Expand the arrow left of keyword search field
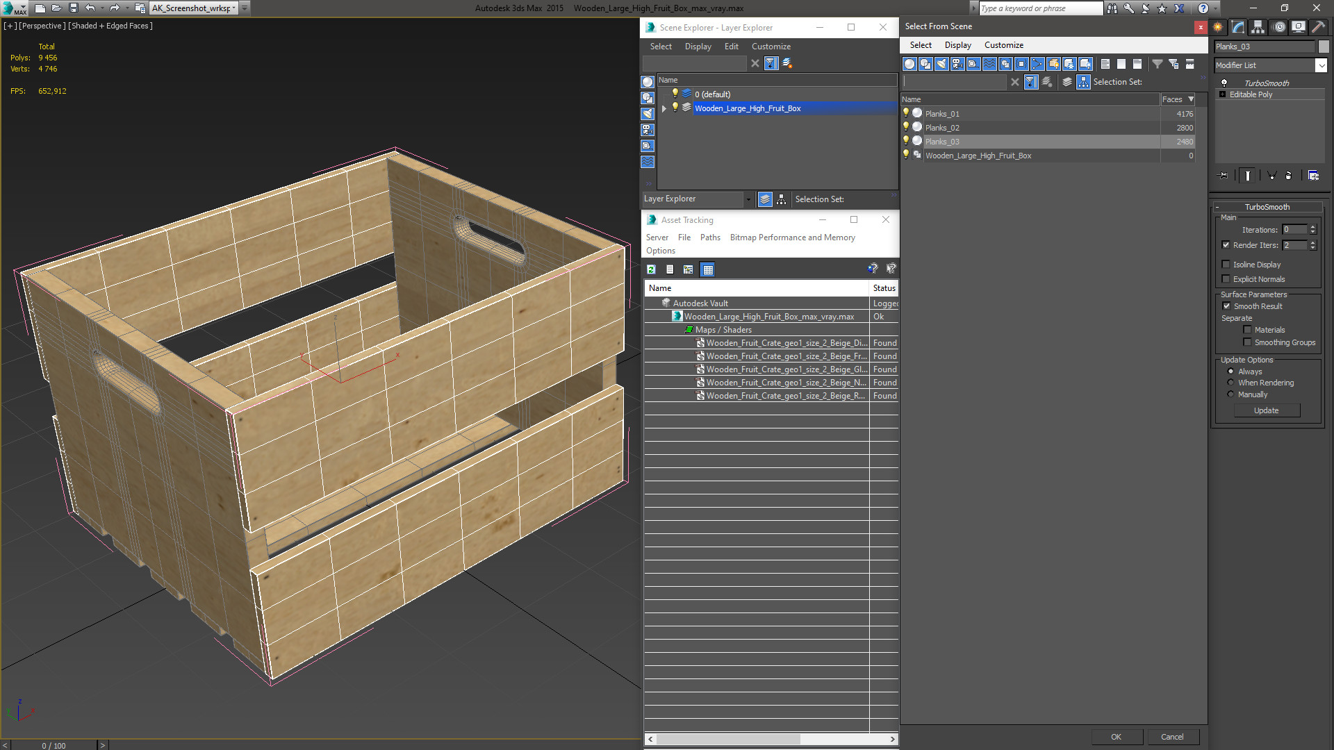The height and width of the screenshot is (750, 1334). pos(973,8)
